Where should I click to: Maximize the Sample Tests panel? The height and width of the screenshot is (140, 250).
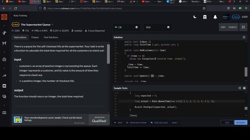(239, 88)
